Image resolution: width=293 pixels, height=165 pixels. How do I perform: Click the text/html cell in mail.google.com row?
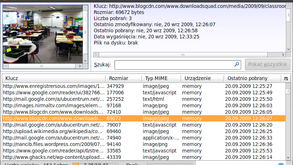[x=153, y=99]
